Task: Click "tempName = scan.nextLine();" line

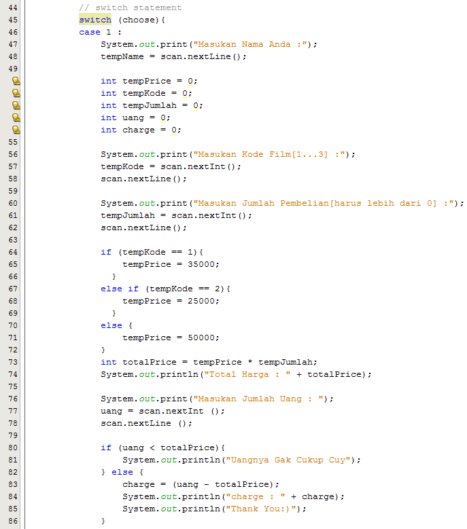Action: [173, 56]
